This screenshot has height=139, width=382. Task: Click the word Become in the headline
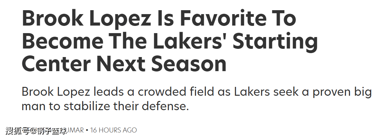coord(62,41)
